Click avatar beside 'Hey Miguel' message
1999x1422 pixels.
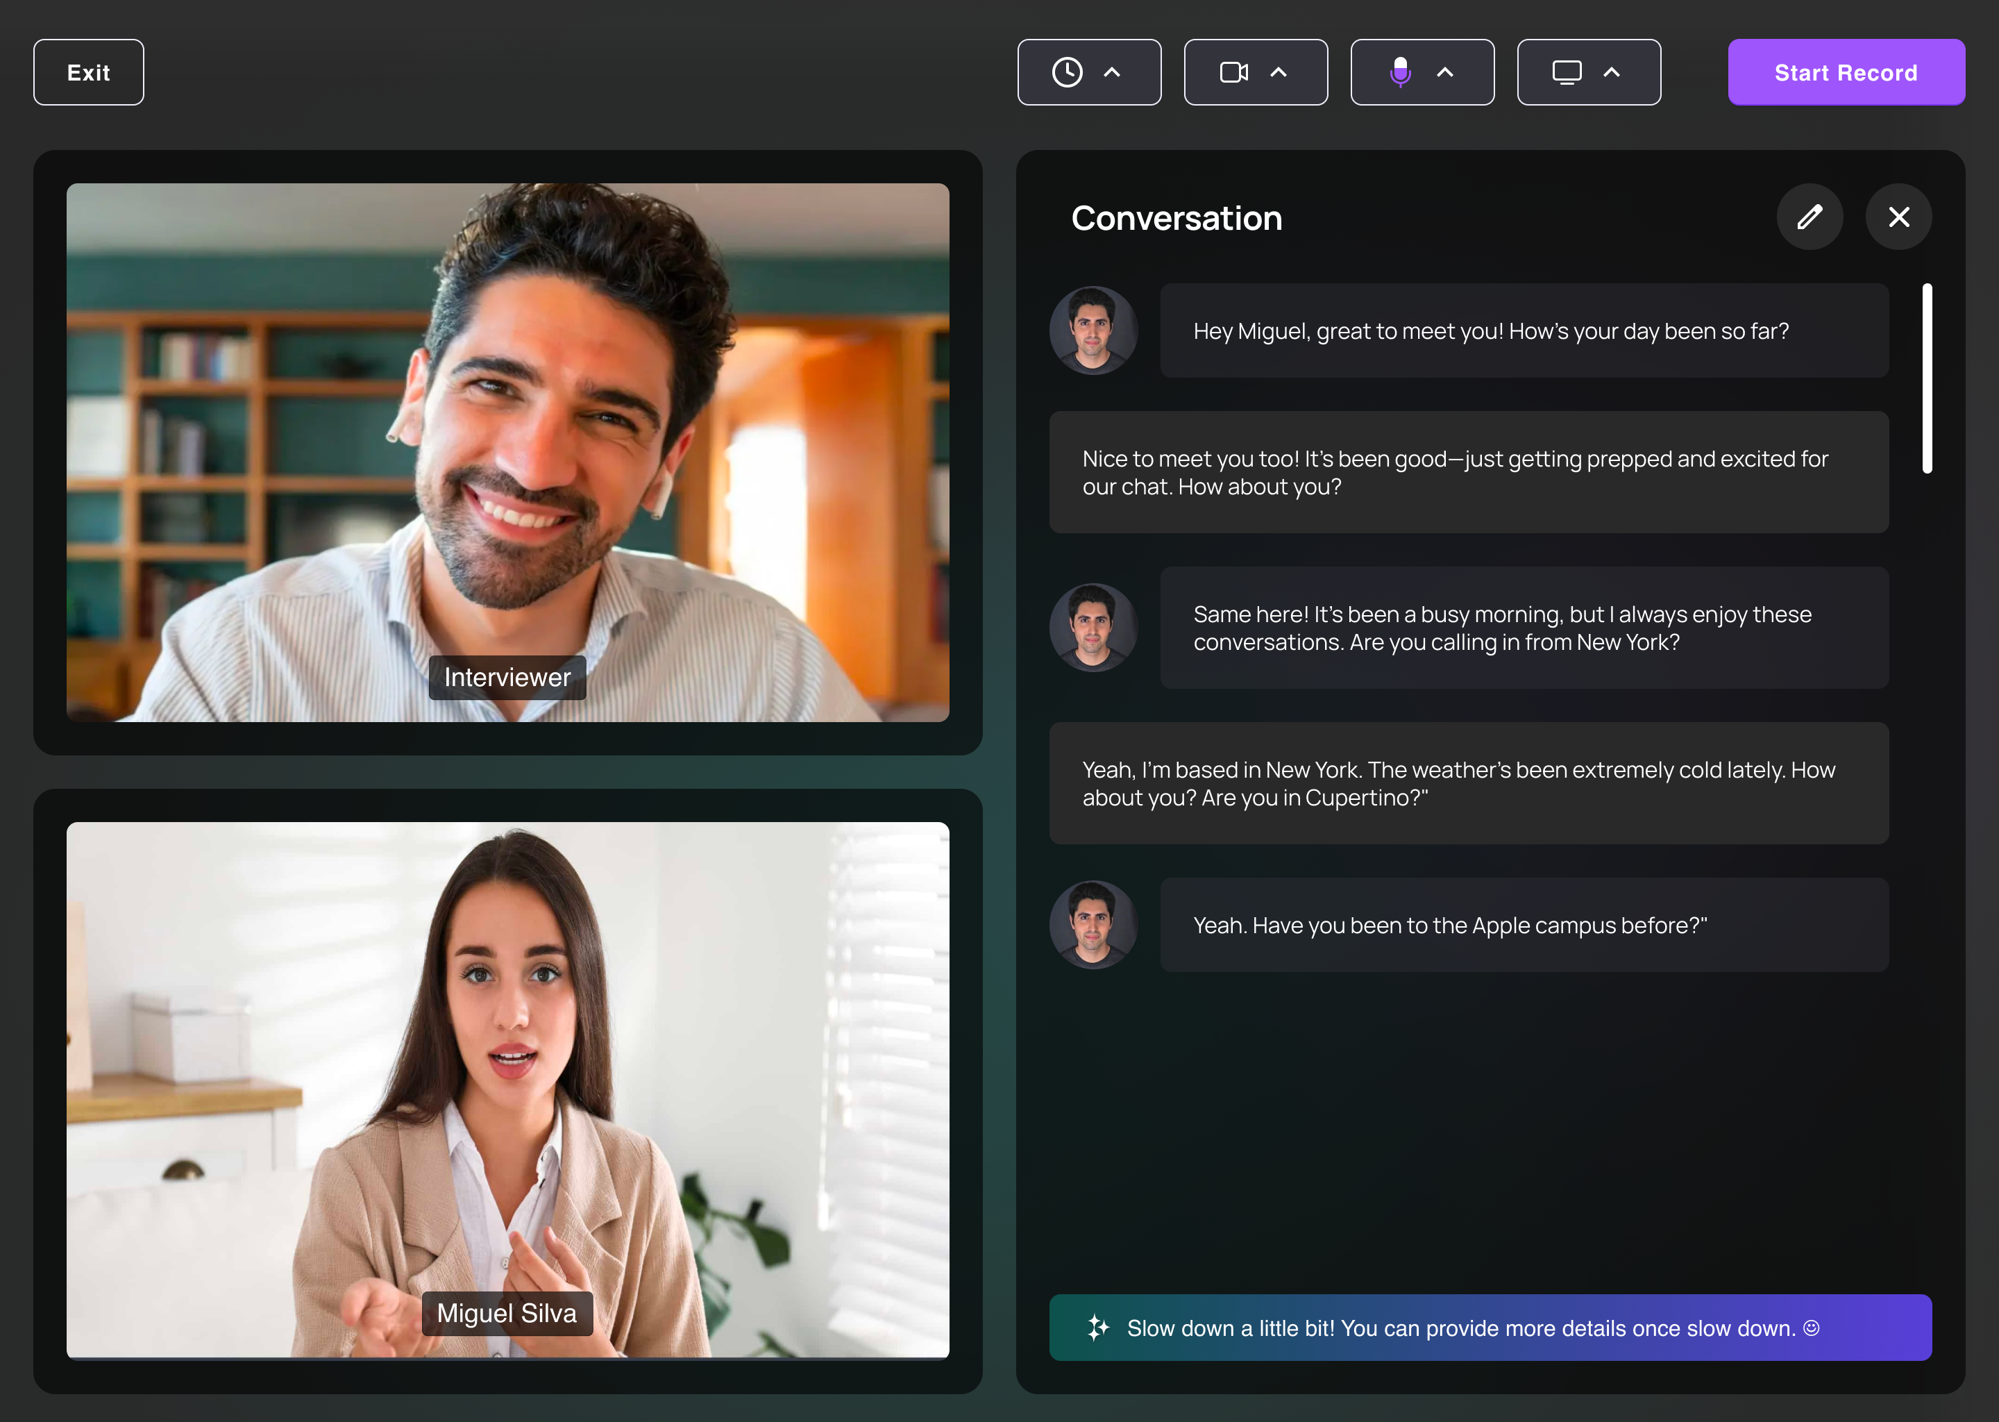(1093, 331)
